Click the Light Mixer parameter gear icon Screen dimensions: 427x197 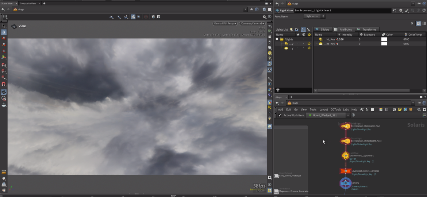(401, 11)
